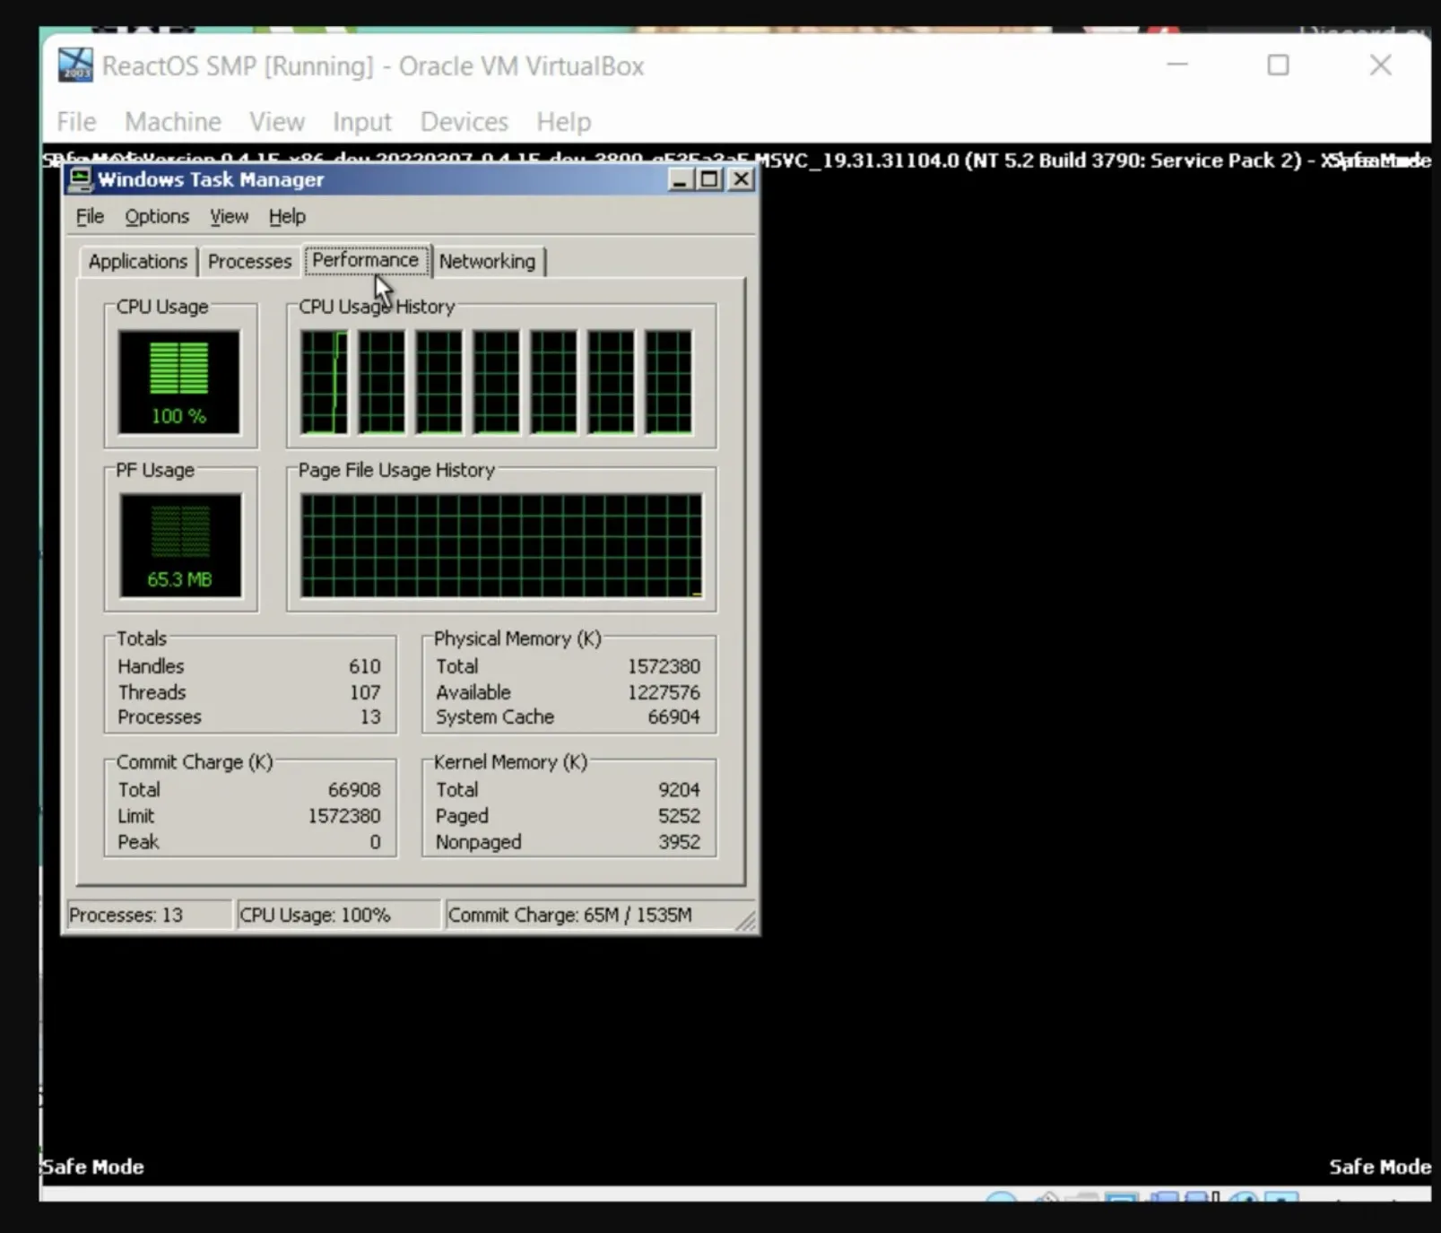The width and height of the screenshot is (1441, 1233).
Task: Click the first CPU Usage History graph
Action: tap(325, 382)
